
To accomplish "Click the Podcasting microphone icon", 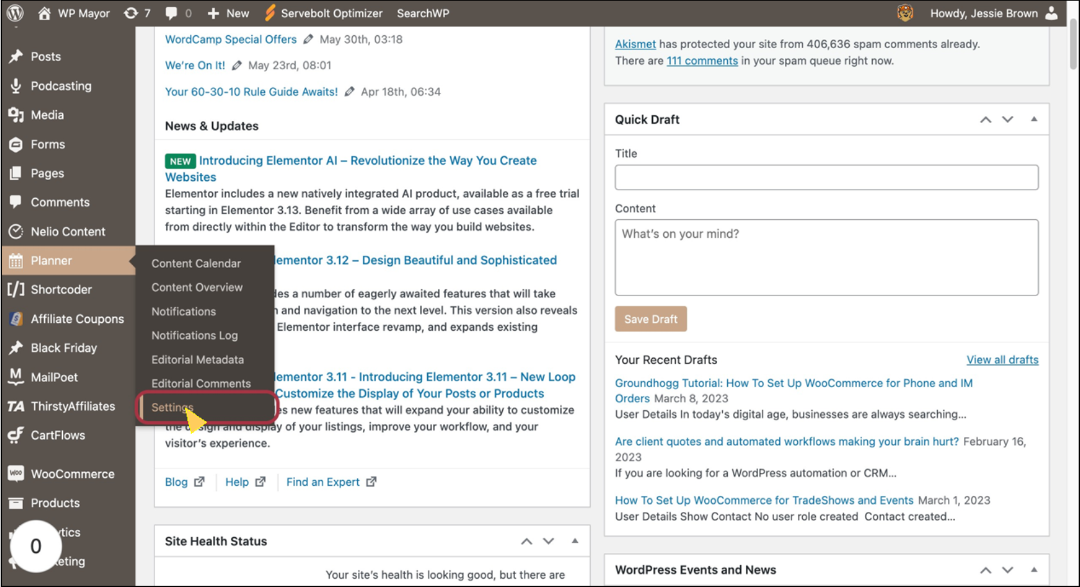I will (16, 86).
